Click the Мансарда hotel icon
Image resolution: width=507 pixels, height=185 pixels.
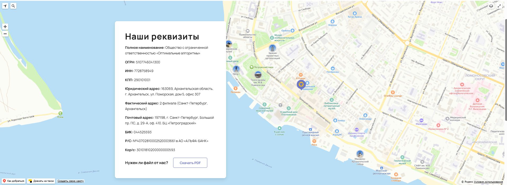[421, 121]
